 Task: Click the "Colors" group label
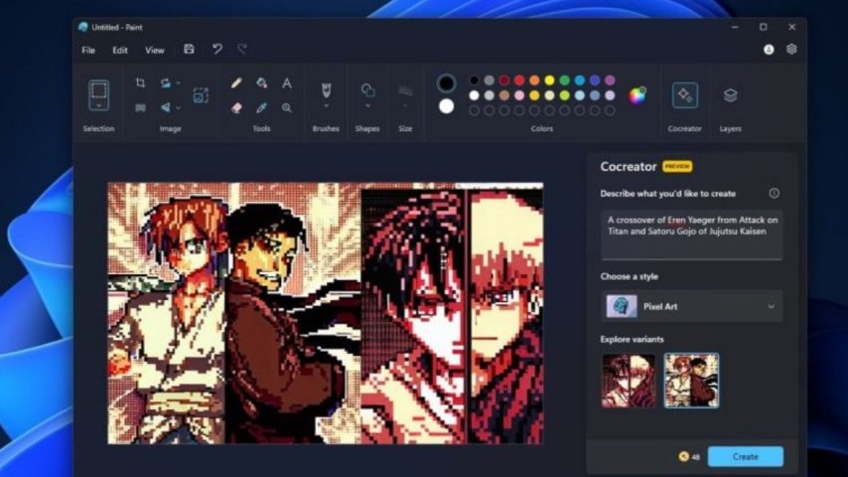(x=542, y=129)
